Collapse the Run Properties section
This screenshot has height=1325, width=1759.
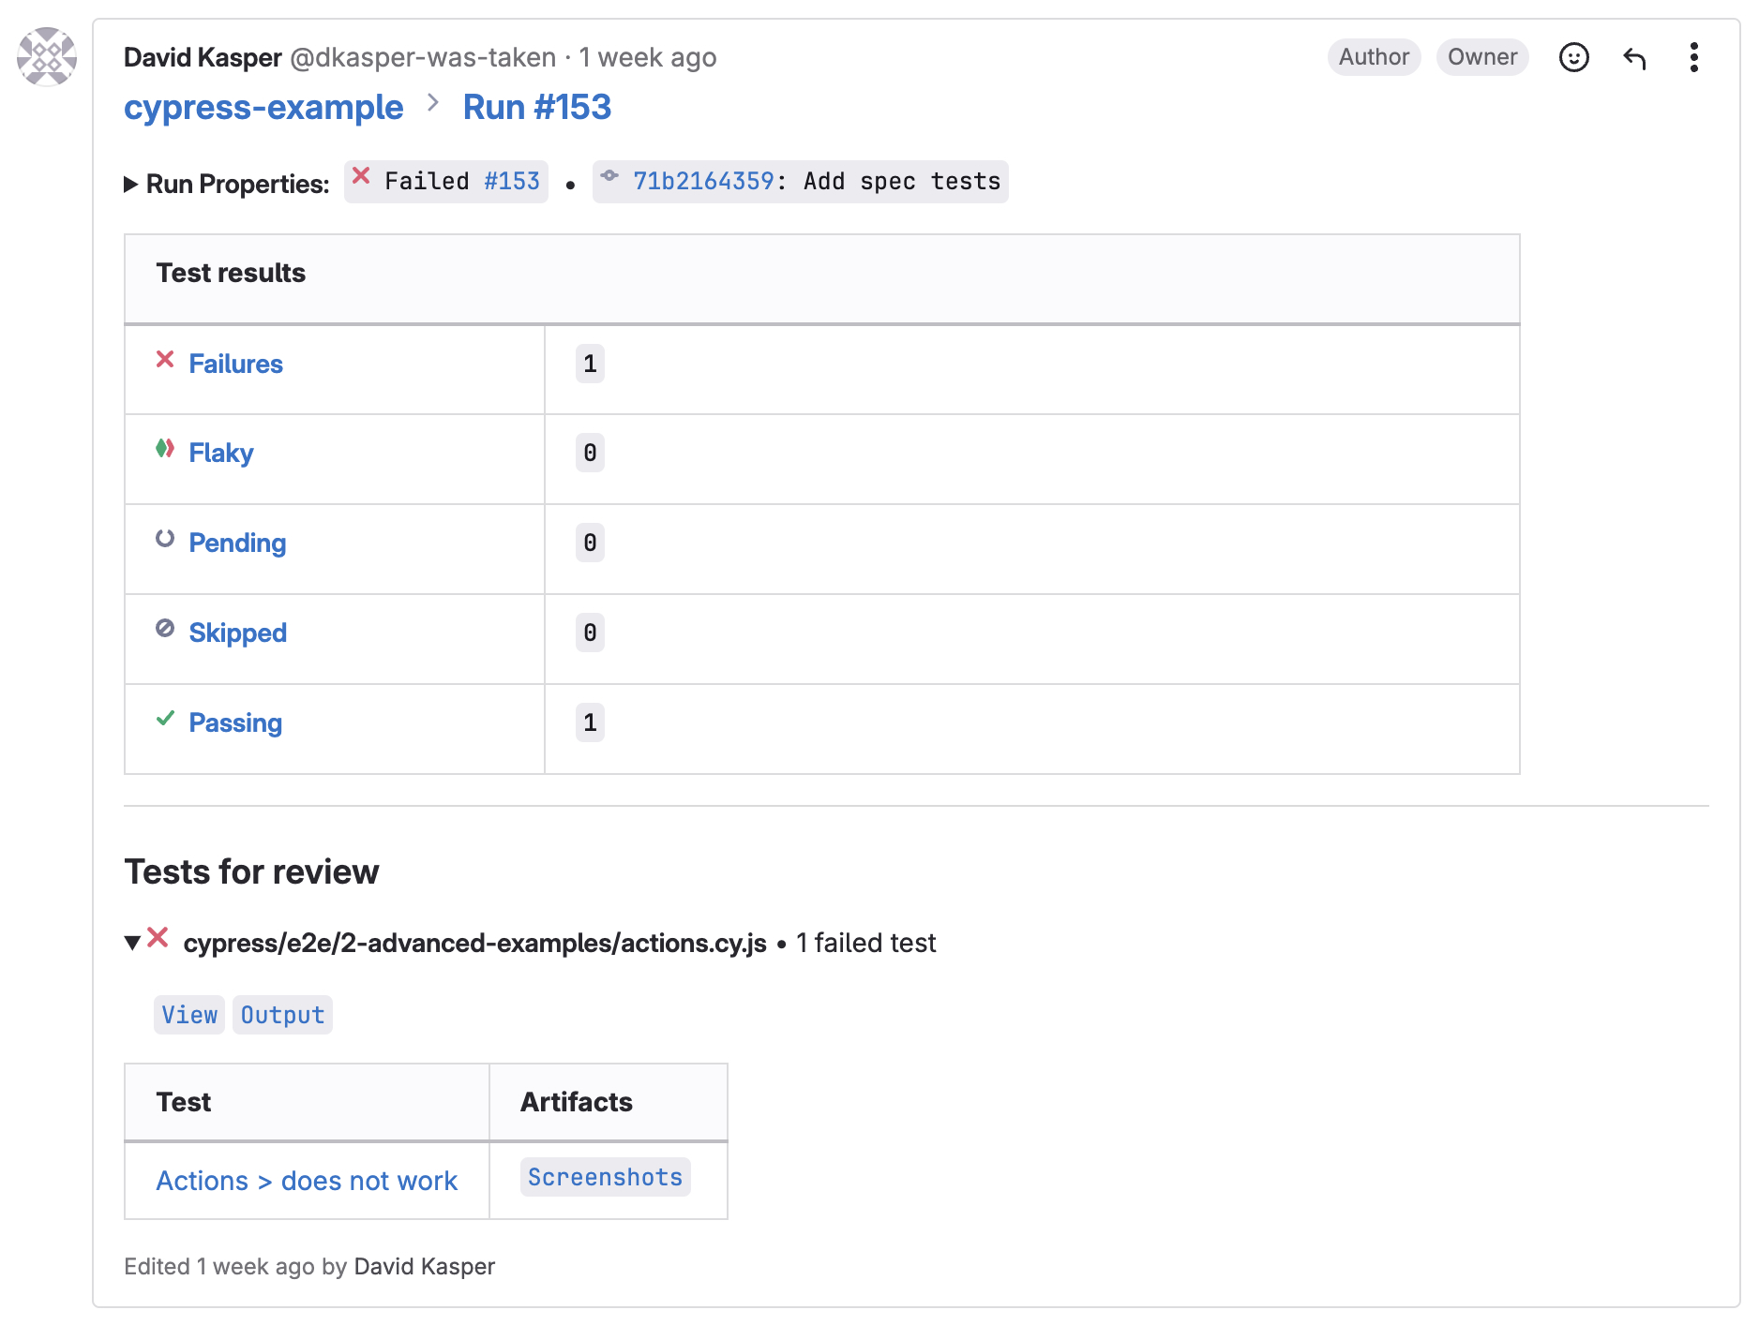132,184
